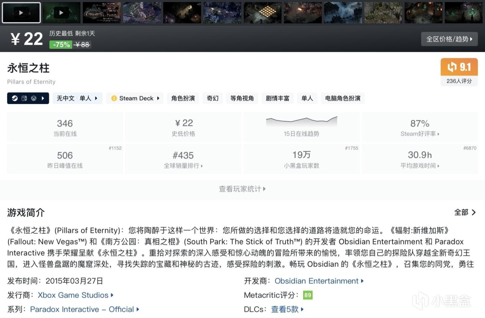Select the standalone 单人 tag
This screenshot has height=318, width=485.
point(307,98)
